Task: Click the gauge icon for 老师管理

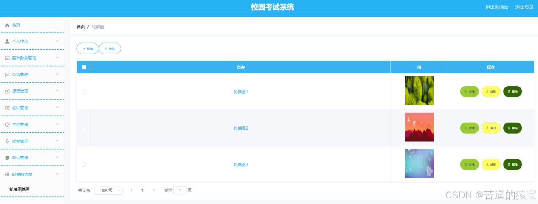Action: coord(7,108)
